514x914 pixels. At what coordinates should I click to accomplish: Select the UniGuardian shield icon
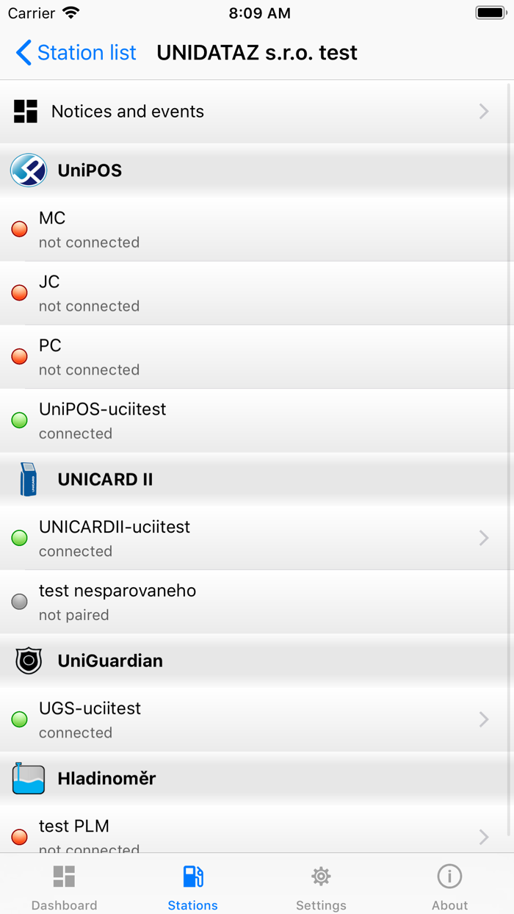tap(28, 660)
